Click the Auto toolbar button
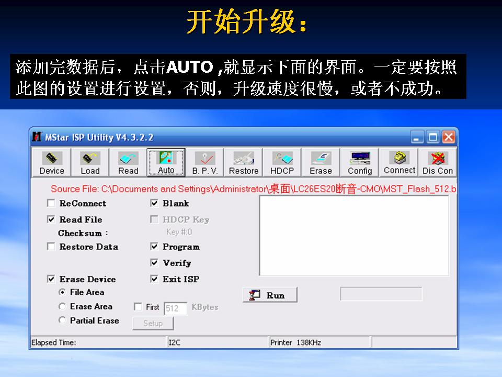This screenshot has height=377, width=502. point(166,163)
